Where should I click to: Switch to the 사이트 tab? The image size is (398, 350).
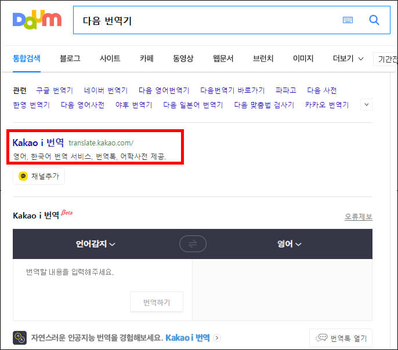coord(110,59)
